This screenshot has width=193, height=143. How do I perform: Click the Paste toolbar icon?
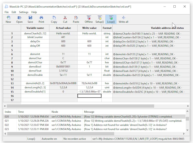click(x=76, y=19)
